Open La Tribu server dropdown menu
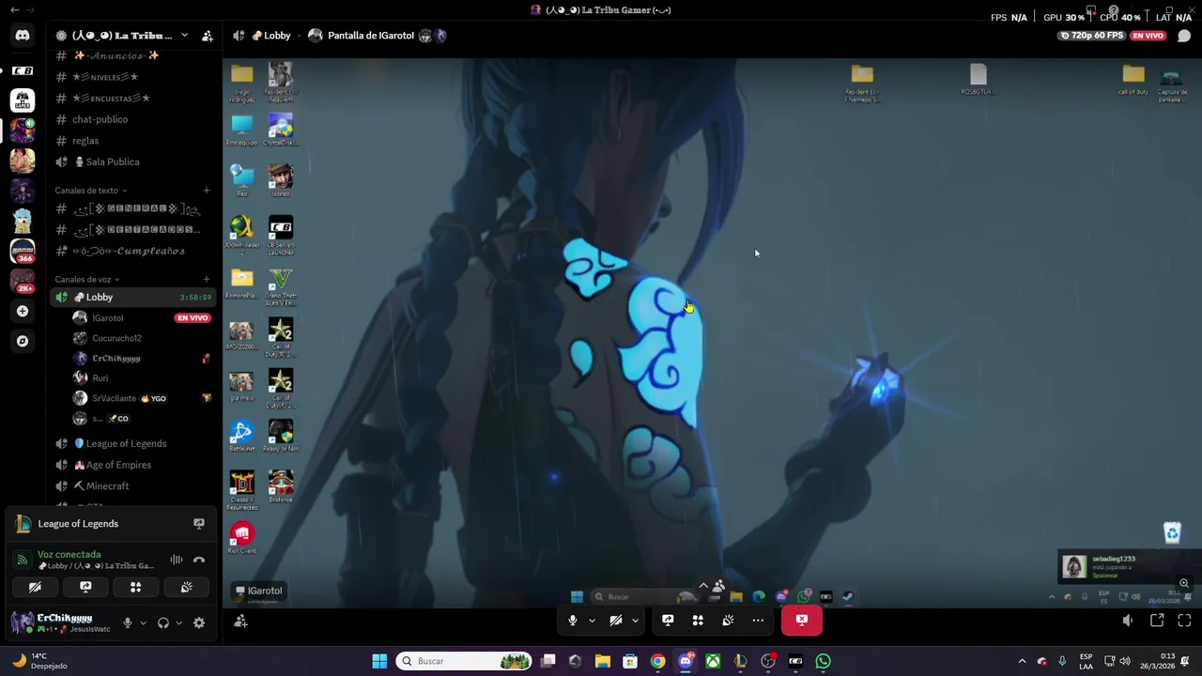Viewport: 1202px width, 676px height. coord(184,36)
